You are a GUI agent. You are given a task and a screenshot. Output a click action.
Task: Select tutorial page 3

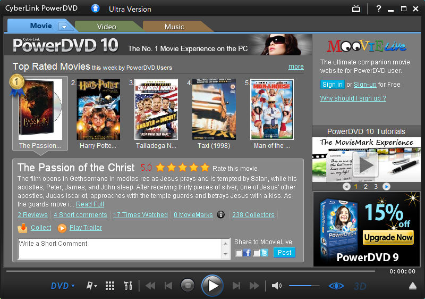[376, 187]
